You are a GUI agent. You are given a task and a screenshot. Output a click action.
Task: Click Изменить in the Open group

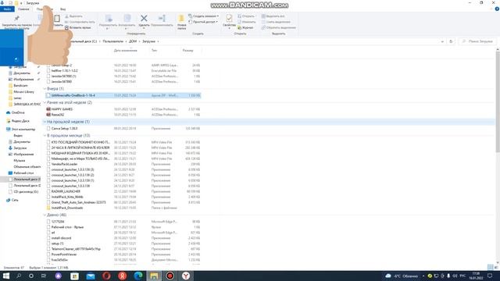pyautogui.click(x=247, y=22)
